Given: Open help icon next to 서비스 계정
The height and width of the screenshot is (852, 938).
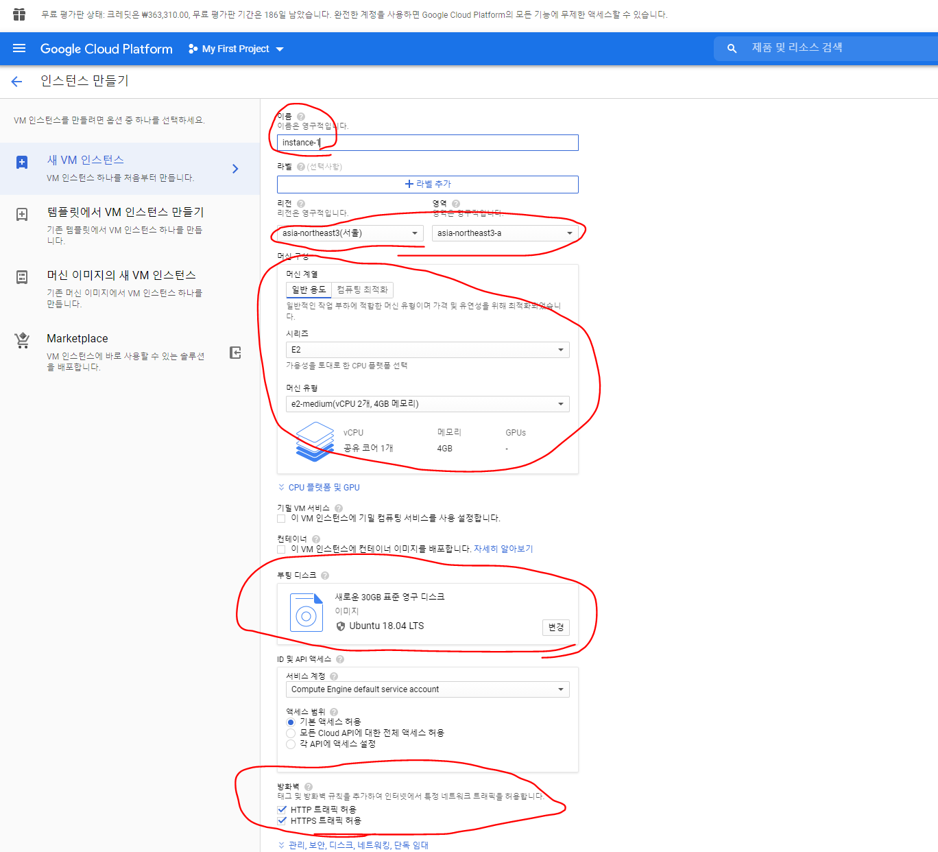Looking at the screenshot, I should click(x=334, y=676).
